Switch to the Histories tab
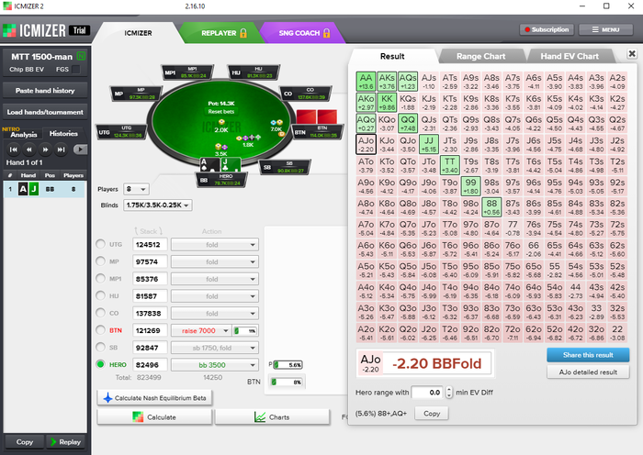This screenshot has width=643, height=455. pos(63,134)
